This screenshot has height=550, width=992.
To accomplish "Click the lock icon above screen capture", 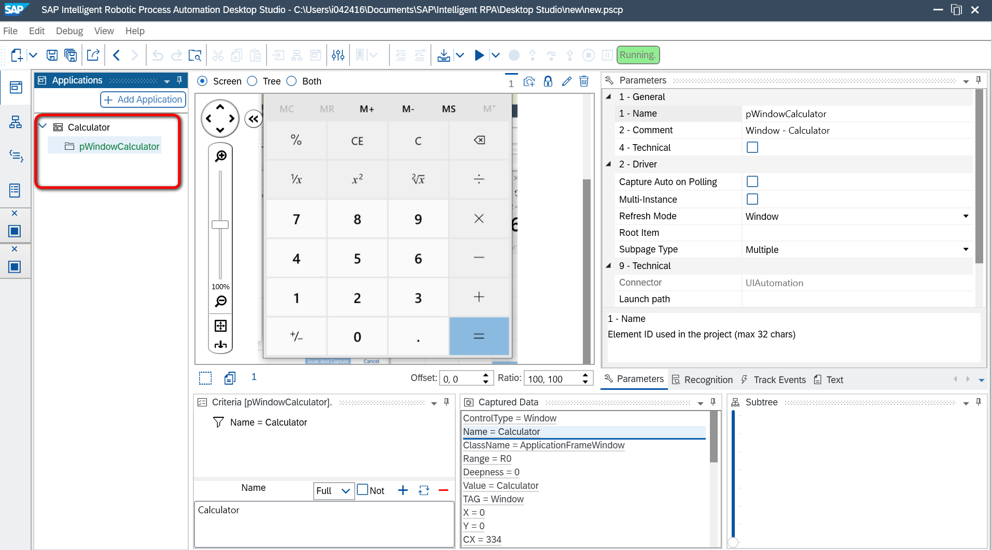I will click(548, 81).
